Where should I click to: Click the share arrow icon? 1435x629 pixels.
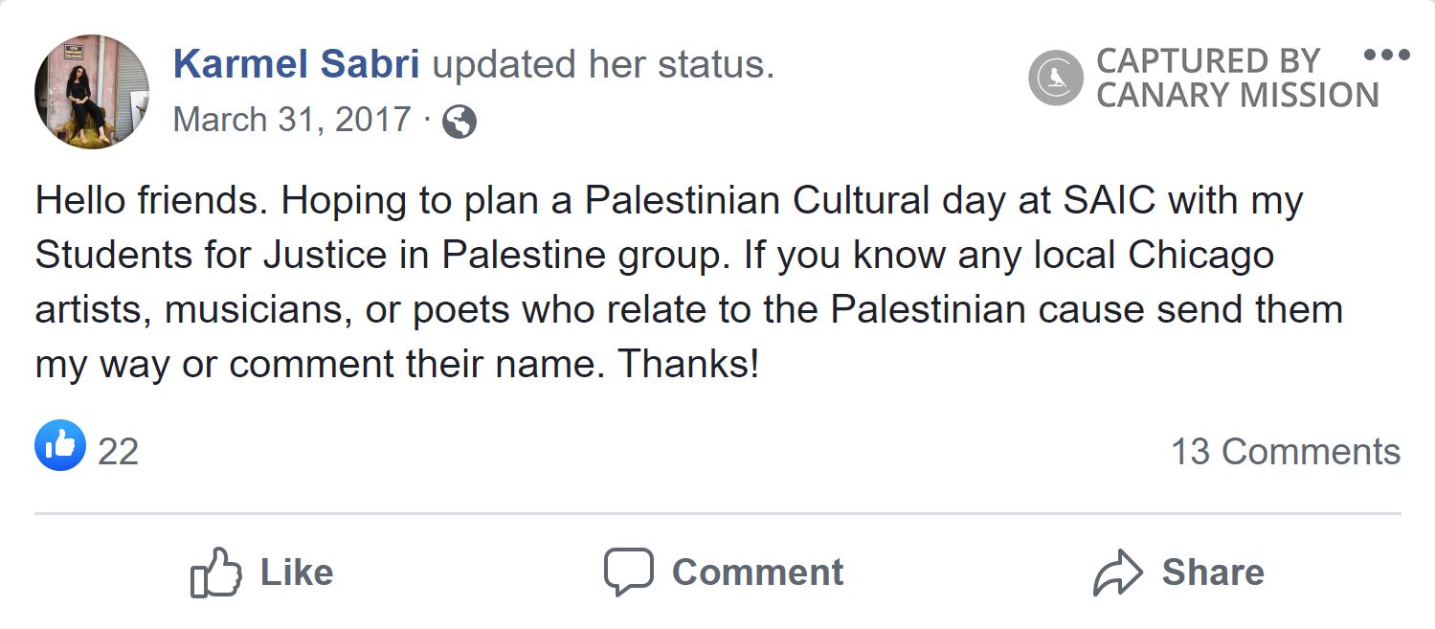pyautogui.click(x=1117, y=573)
